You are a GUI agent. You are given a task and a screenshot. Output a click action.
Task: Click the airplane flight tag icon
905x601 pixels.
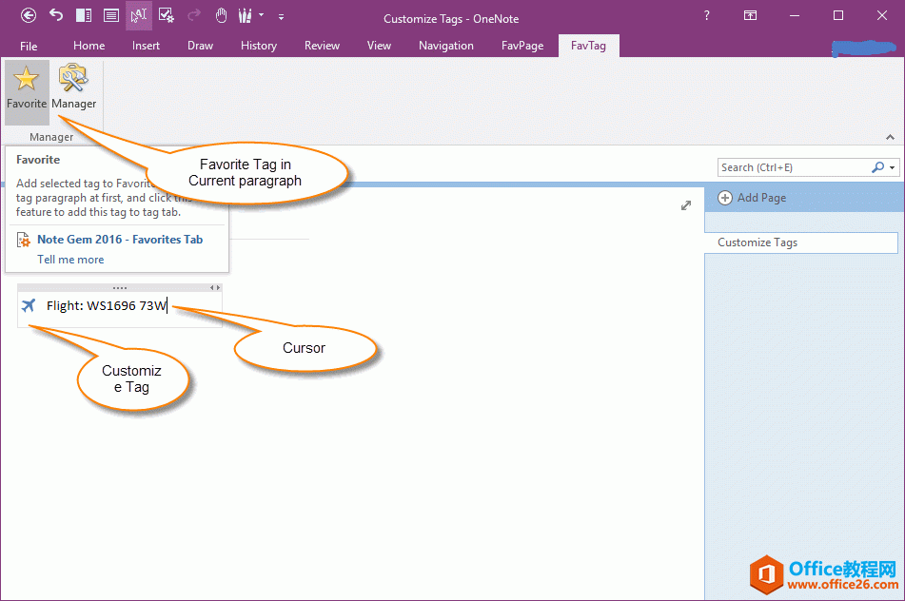click(30, 306)
